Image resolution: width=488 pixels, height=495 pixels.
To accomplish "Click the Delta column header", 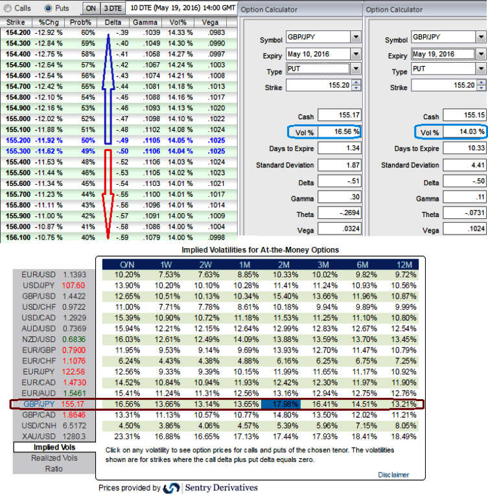I will 113,23.
